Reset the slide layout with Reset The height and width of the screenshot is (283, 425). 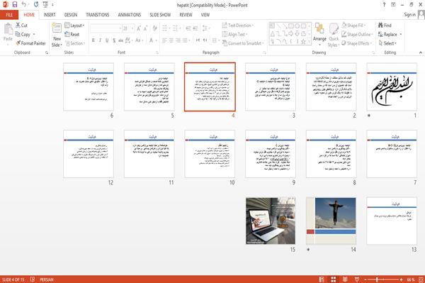pos(72,35)
